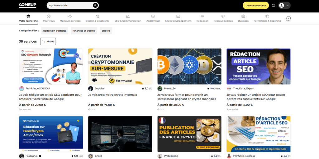The height and width of the screenshot is (159, 319).
Task: Click Devenez vendeur button
Action: pyautogui.click(x=255, y=6)
